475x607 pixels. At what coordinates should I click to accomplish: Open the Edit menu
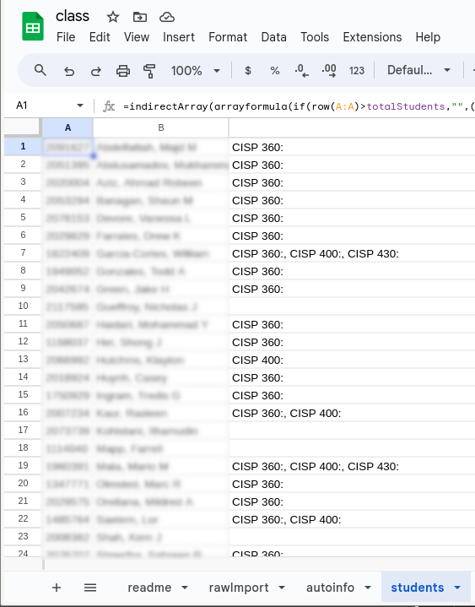point(100,37)
